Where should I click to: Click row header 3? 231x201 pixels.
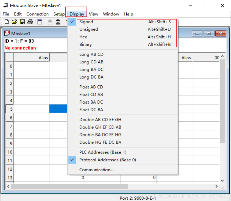pyautogui.click(x=10, y=92)
